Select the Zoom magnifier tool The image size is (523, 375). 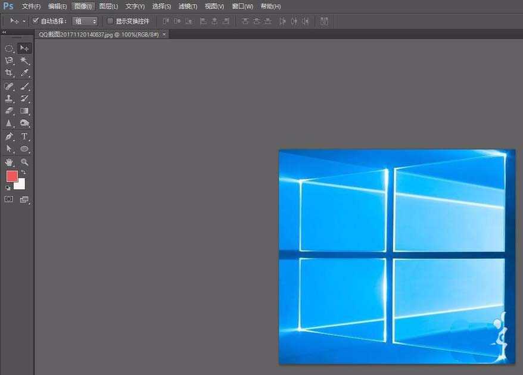[25, 162]
